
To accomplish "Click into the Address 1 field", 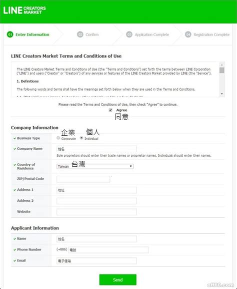I will pos(96,190).
